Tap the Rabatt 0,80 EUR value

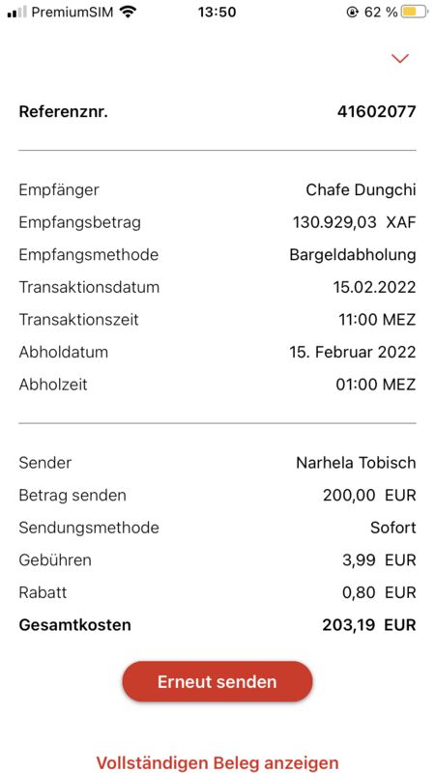click(x=379, y=592)
